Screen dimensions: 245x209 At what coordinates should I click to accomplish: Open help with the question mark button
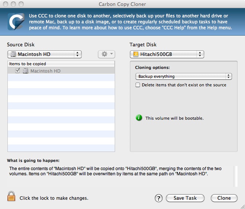click(x=159, y=198)
